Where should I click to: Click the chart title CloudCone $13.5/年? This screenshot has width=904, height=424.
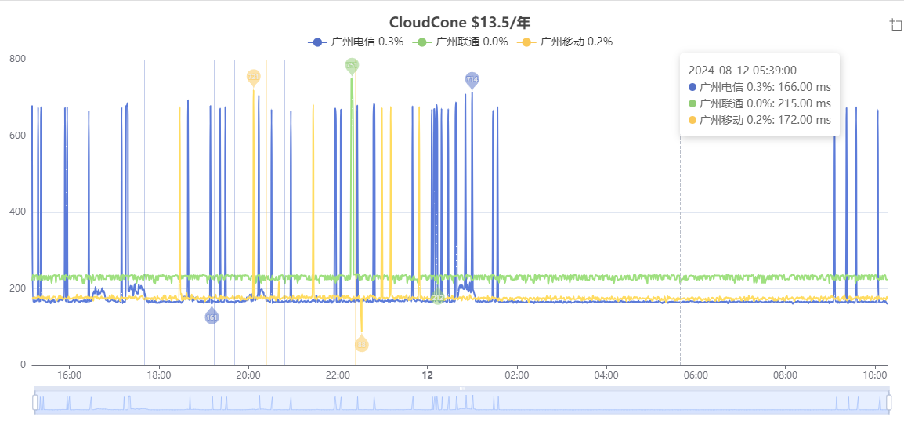[460, 22]
